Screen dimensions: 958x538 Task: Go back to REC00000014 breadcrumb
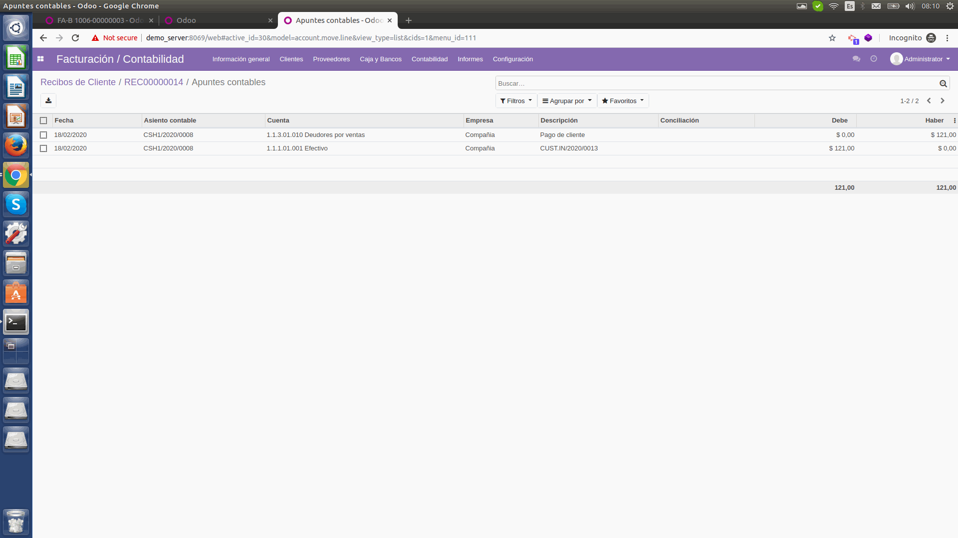[x=154, y=82]
